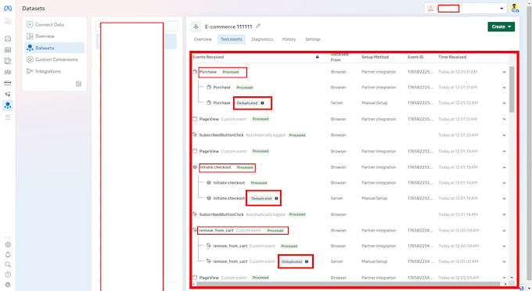The width and height of the screenshot is (532, 291).
Task: Open the Settings tab
Action: (312, 39)
